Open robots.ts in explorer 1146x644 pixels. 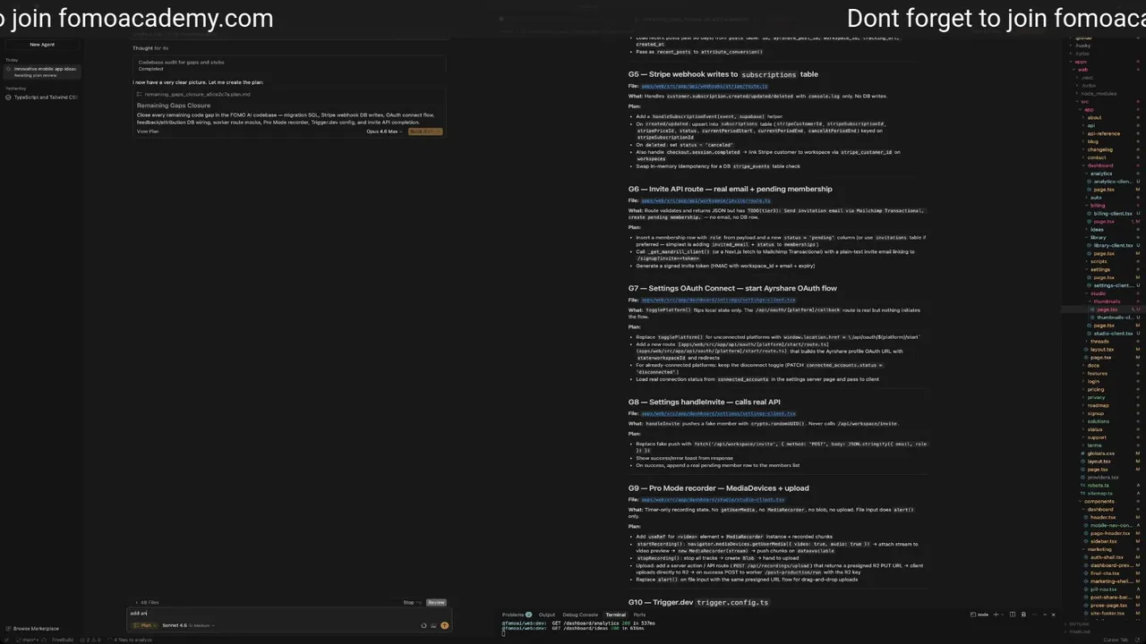(1098, 486)
